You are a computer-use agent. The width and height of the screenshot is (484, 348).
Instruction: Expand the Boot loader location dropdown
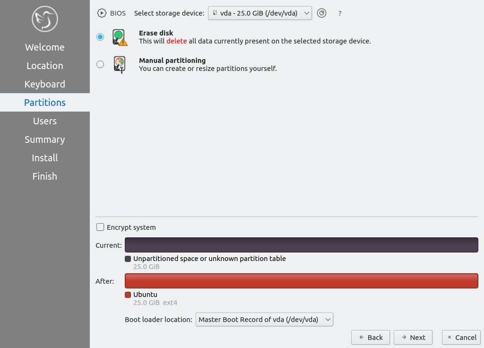click(x=265, y=320)
